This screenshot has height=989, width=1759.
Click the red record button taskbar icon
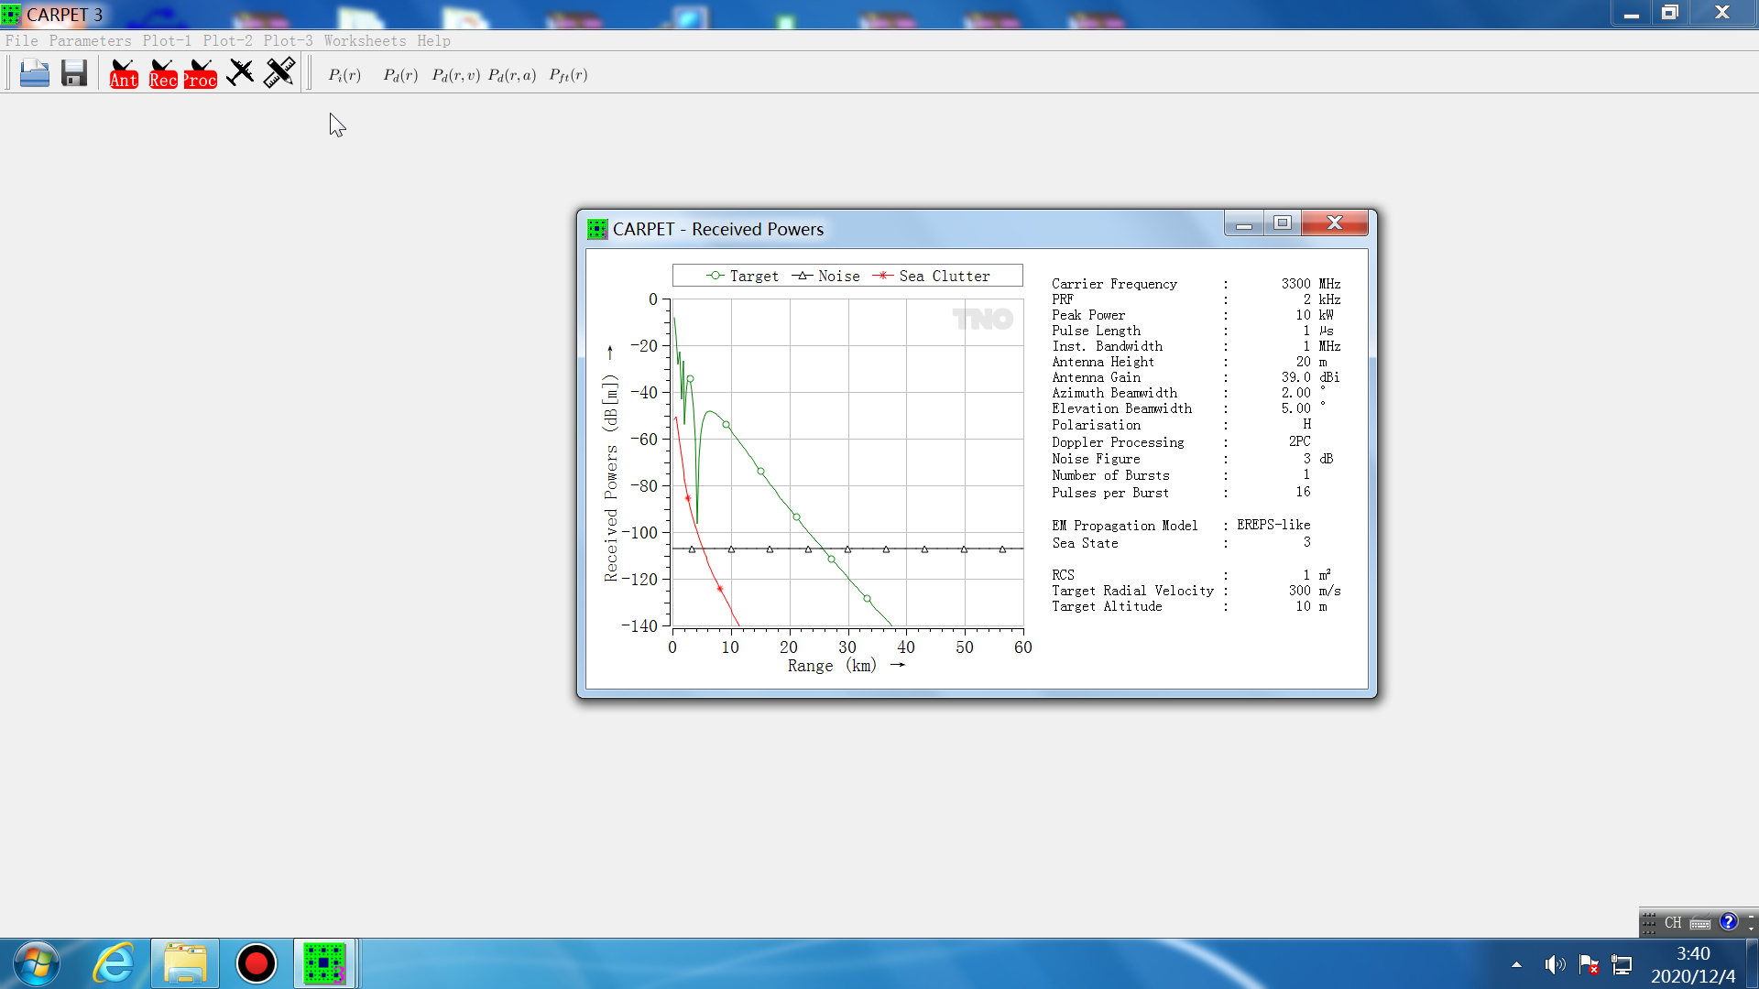pos(256,963)
